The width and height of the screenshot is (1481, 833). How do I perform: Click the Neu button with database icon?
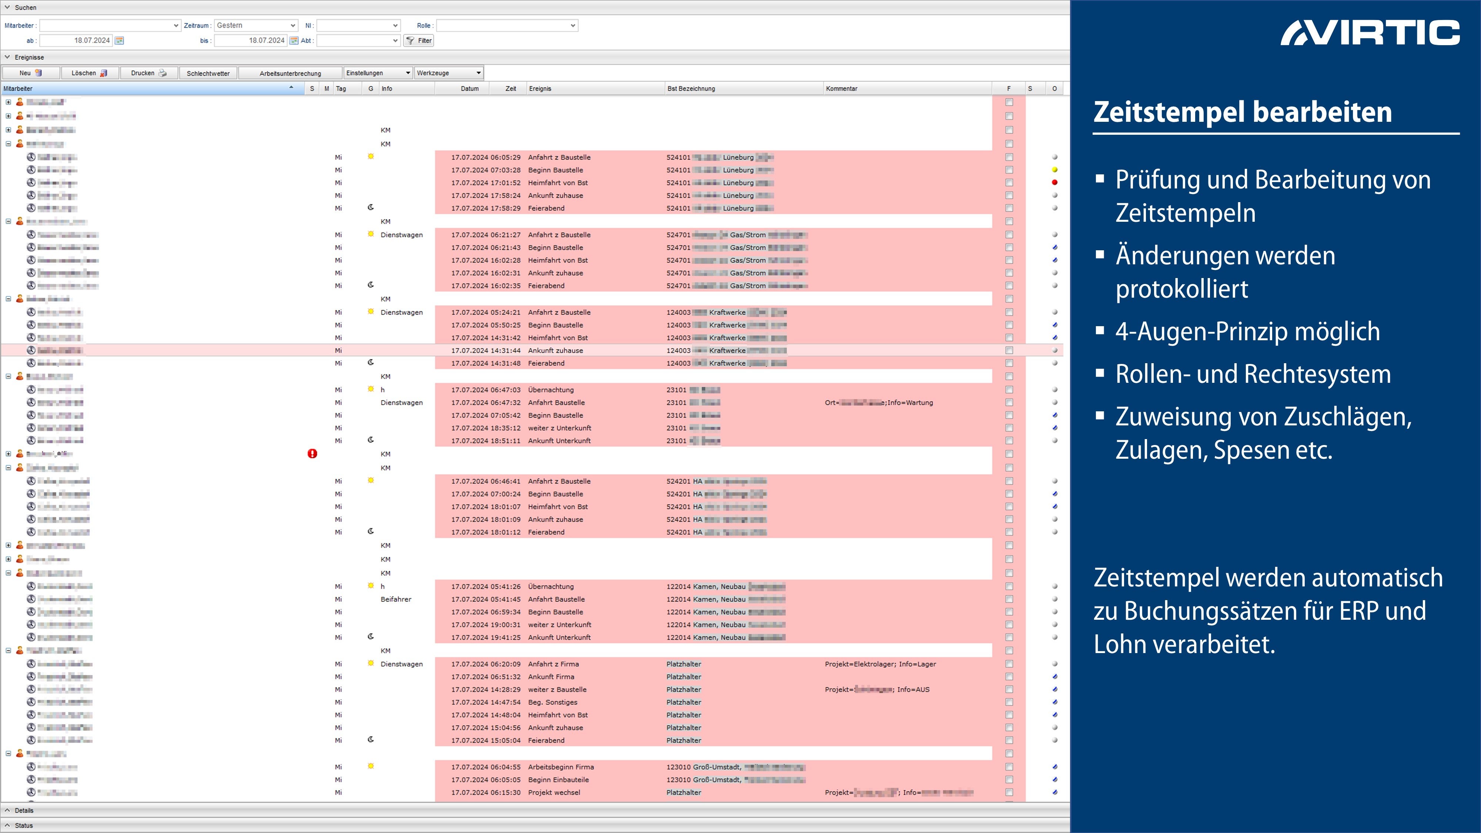(x=30, y=73)
